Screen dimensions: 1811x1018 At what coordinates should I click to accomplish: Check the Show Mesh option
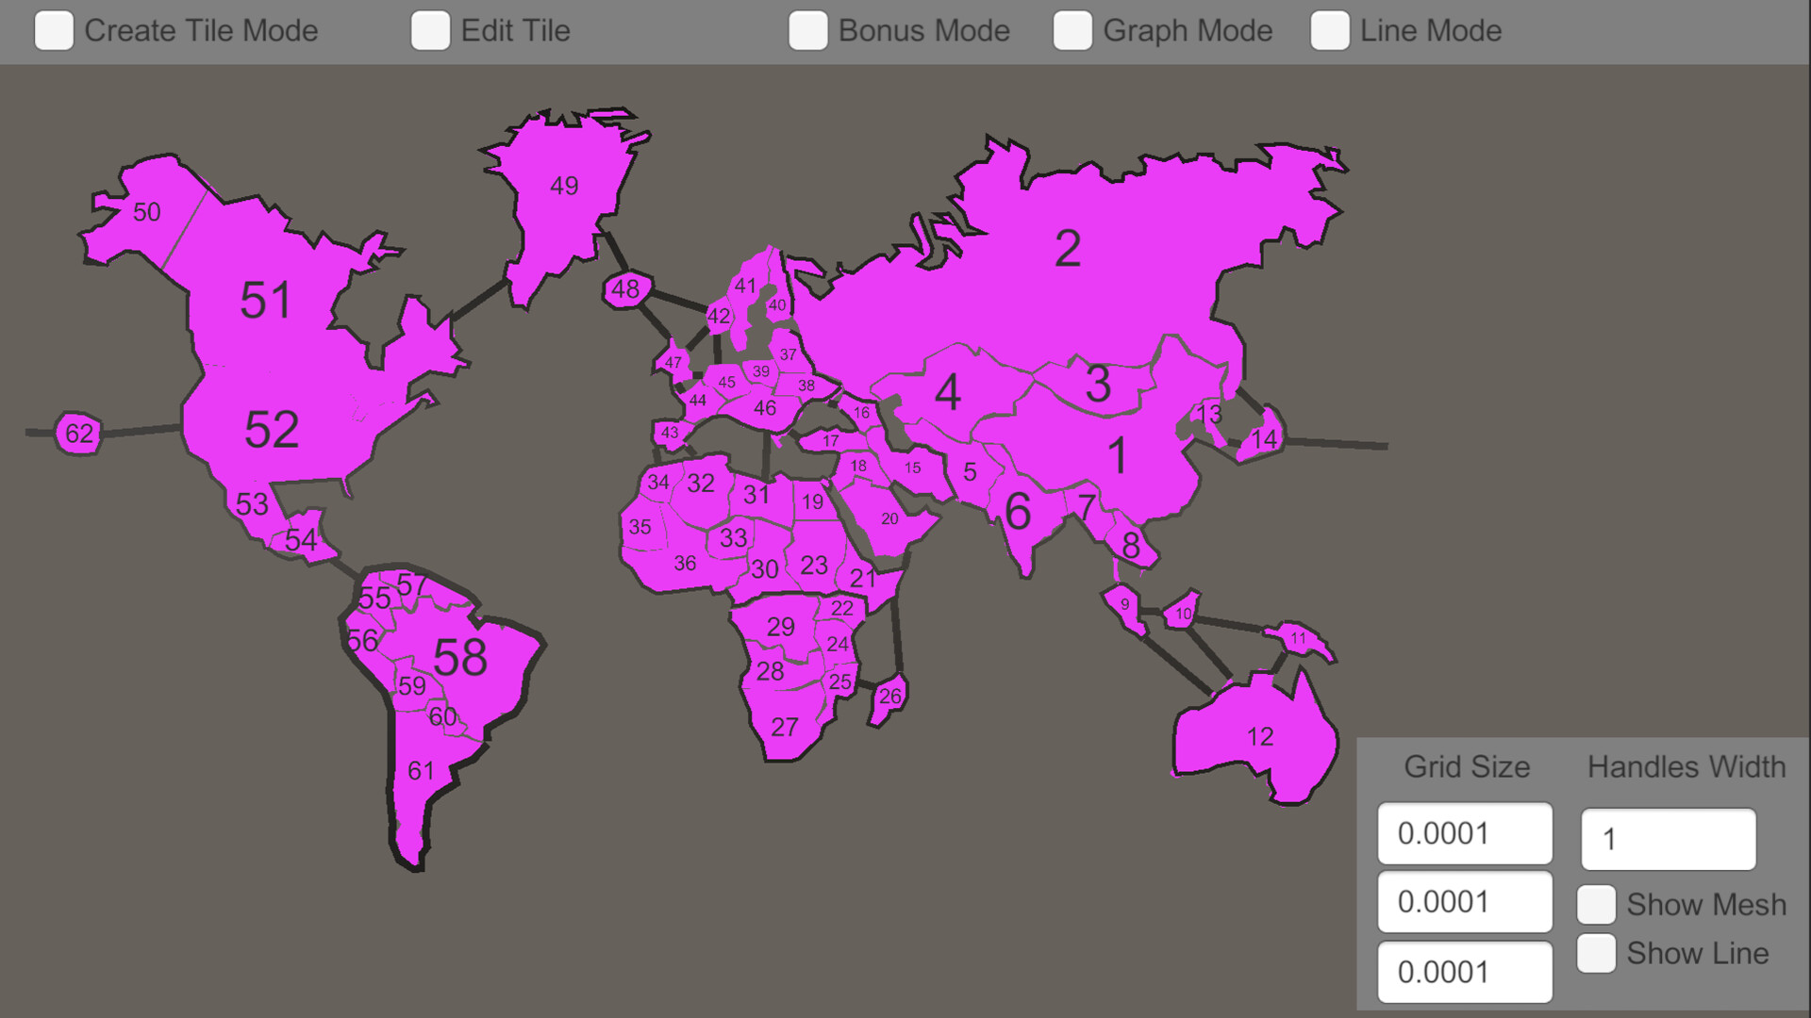tap(1595, 904)
